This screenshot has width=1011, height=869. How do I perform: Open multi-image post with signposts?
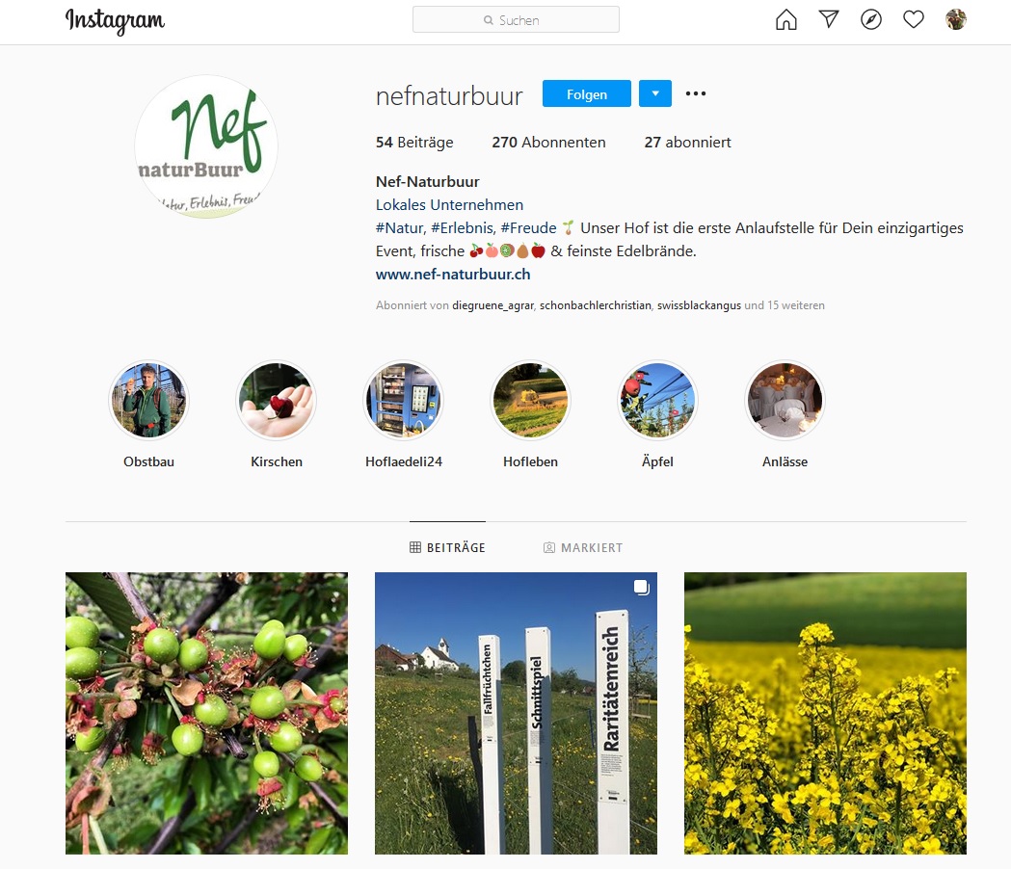pyautogui.click(x=516, y=713)
